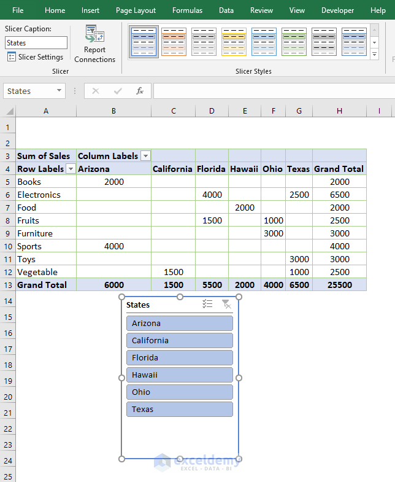
Task: Click the Insert Function fx icon
Action: point(140,91)
